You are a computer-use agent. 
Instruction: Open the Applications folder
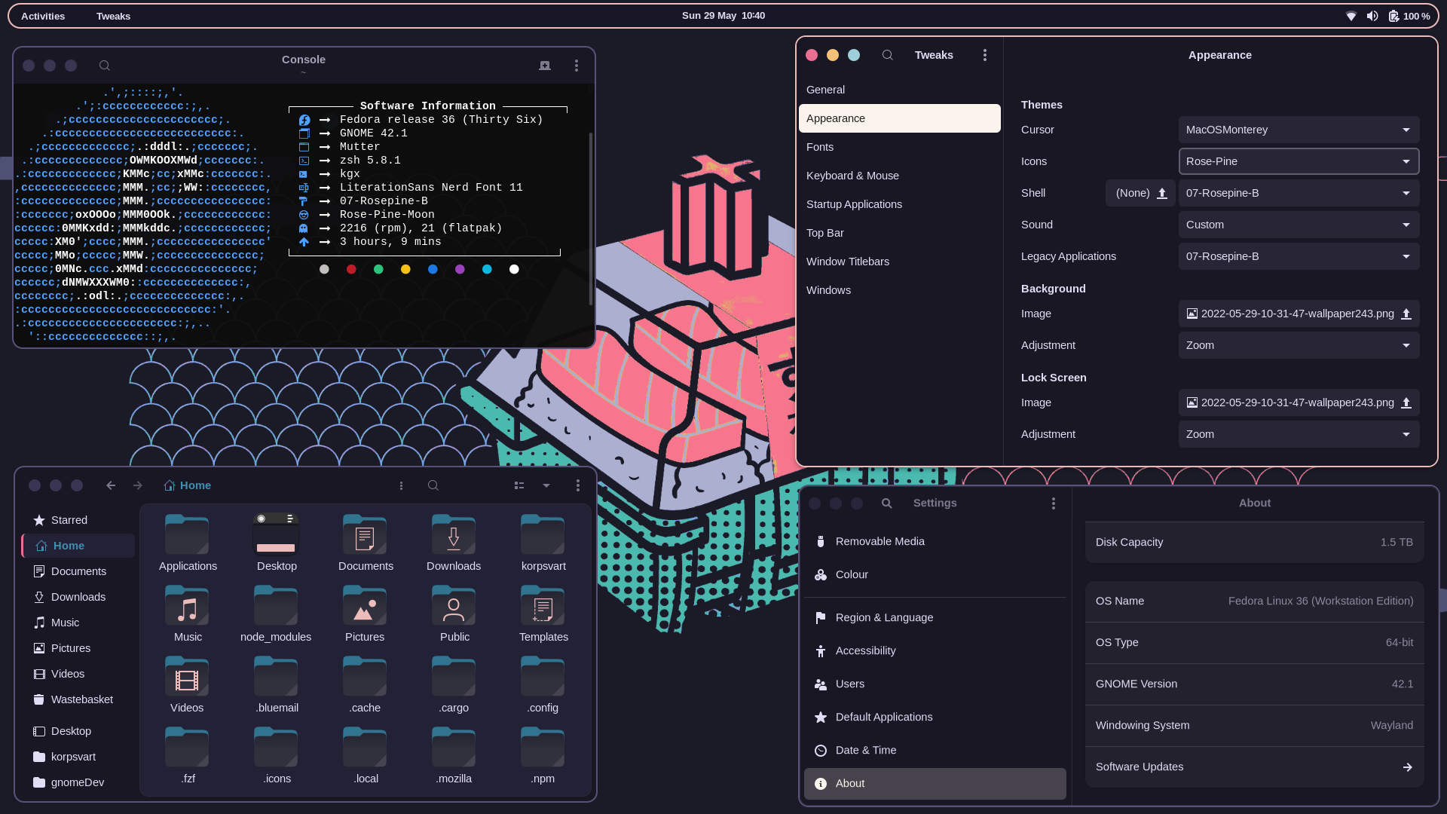tap(188, 543)
